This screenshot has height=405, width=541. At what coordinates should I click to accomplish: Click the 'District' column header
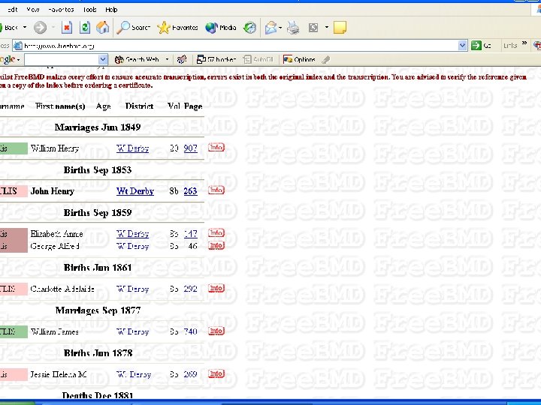(x=140, y=106)
